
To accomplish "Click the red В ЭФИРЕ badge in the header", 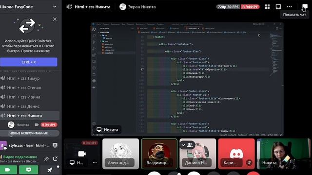I will 250,7.
